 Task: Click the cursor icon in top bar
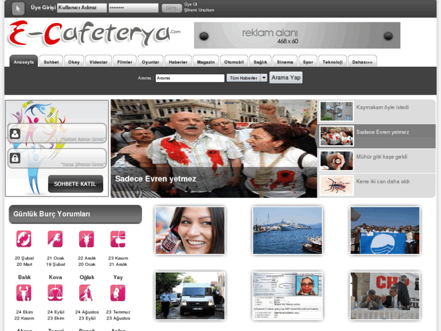coord(18,9)
